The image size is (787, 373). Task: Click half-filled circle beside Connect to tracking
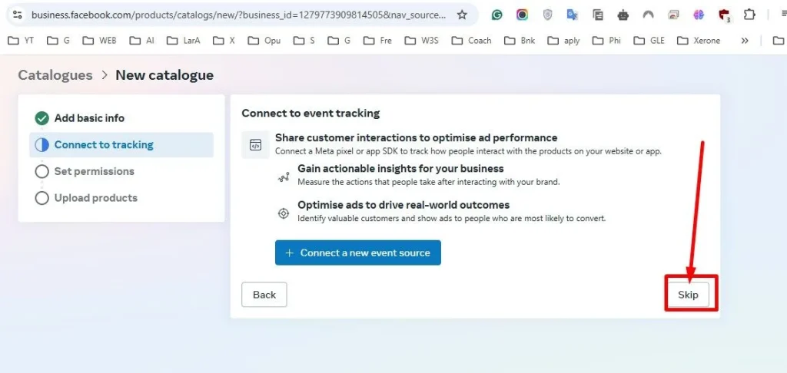click(x=42, y=145)
